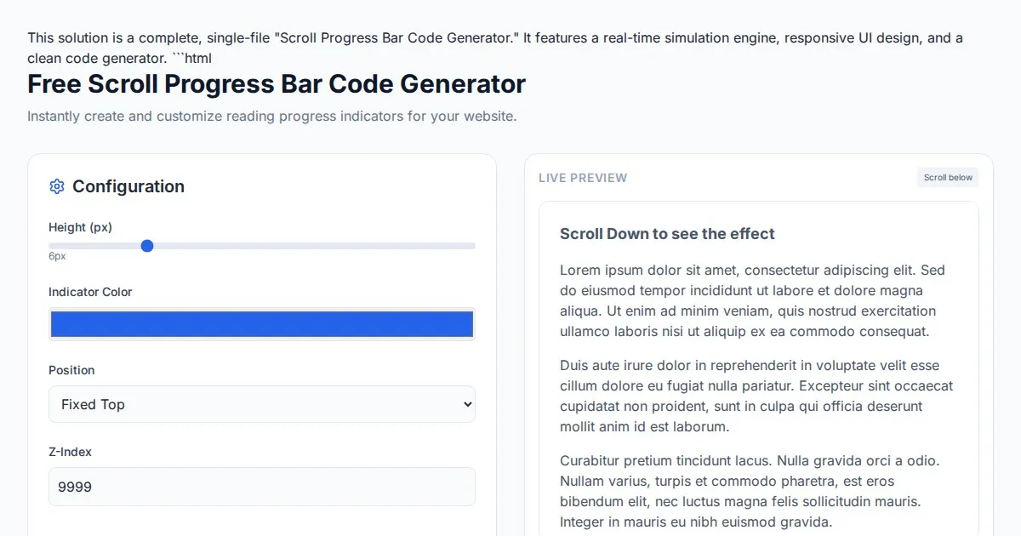Open the Position dropdown showing Fixed Top
Screen dimensions: 1021x536
click(x=262, y=404)
